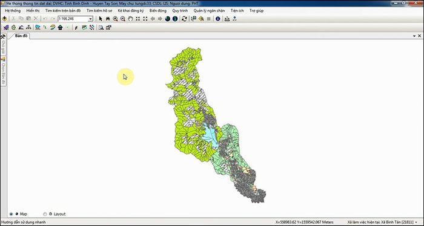Activate the zoom out magnifier tool
424x226 pixels.
(x=123, y=19)
